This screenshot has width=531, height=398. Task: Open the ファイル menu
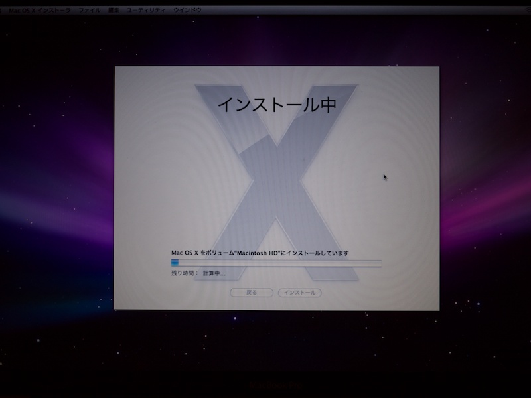click(x=90, y=10)
